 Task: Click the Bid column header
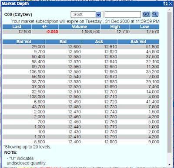(63, 42)
